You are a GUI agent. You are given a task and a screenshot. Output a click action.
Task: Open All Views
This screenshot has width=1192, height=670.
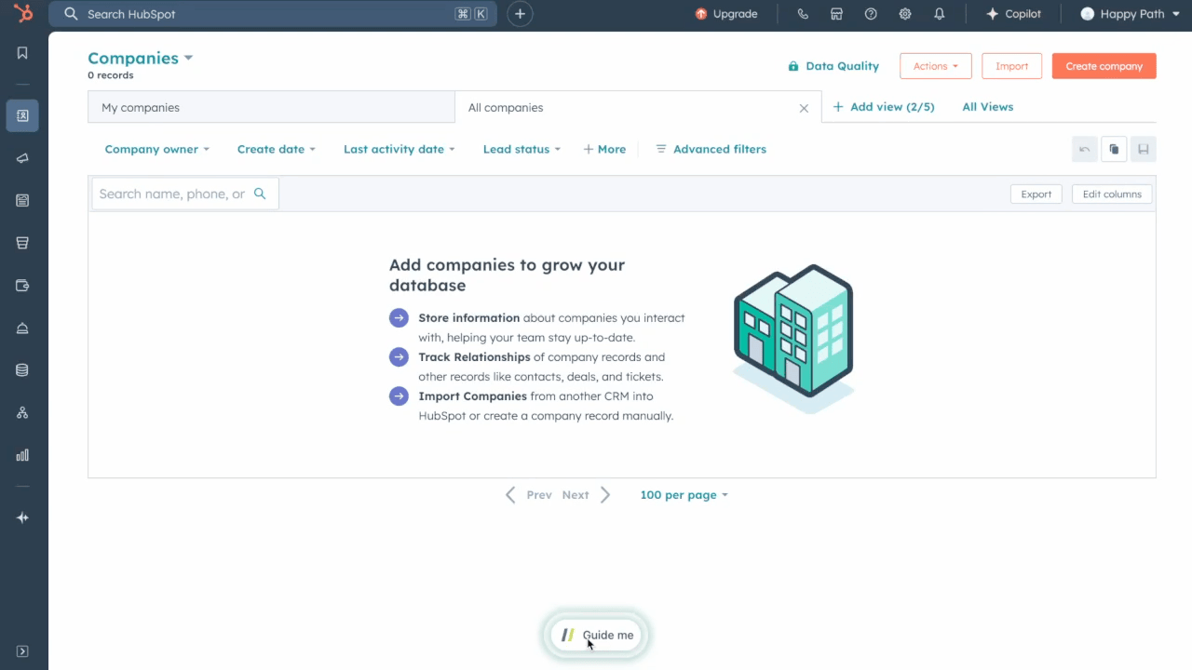coord(988,107)
